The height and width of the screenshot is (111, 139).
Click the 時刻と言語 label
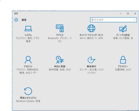[x=60, y=66]
